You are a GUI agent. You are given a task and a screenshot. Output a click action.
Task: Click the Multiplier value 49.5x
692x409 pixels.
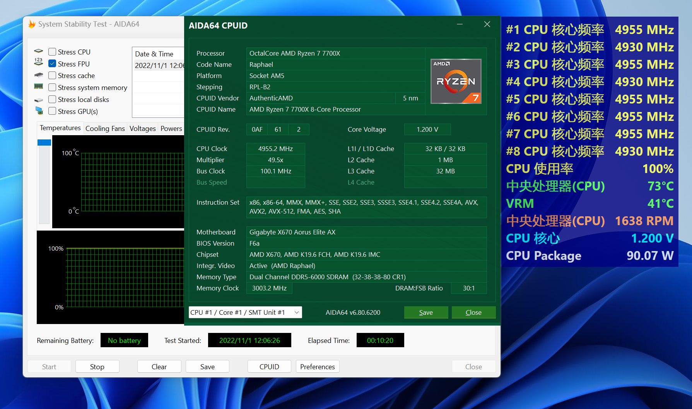tap(275, 160)
